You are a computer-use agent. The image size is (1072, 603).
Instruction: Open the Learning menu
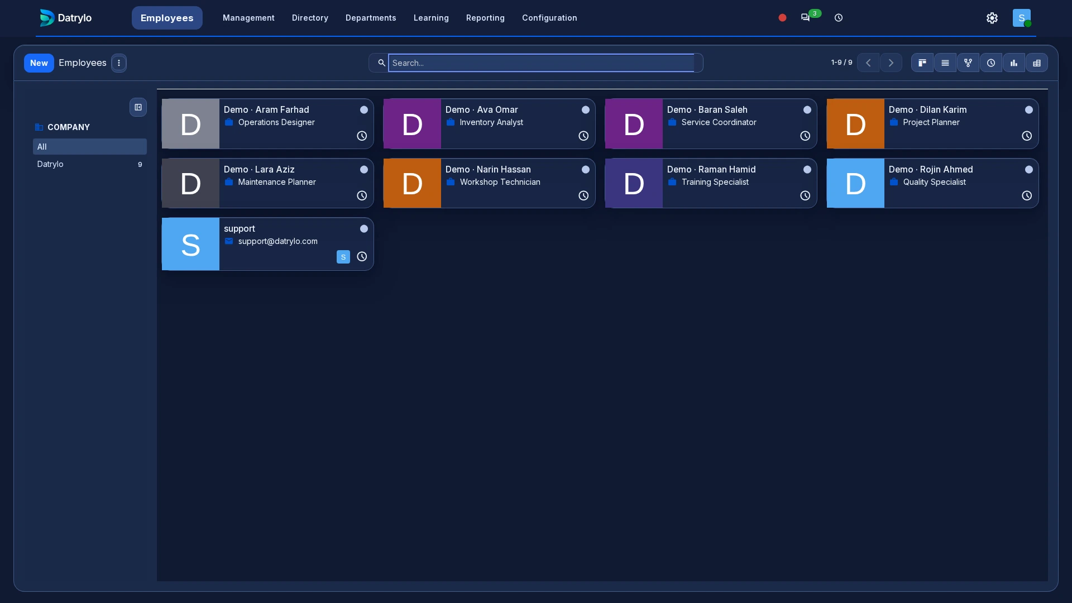point(431,18)
